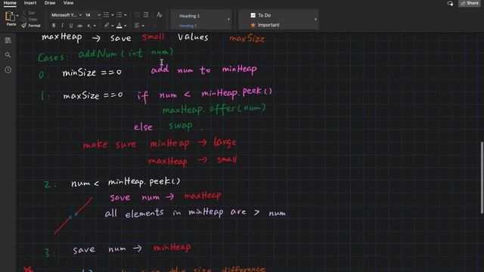Screen dimensions: 484x272
Task: Open font color dropdown arrow
Action: point(126,26)
